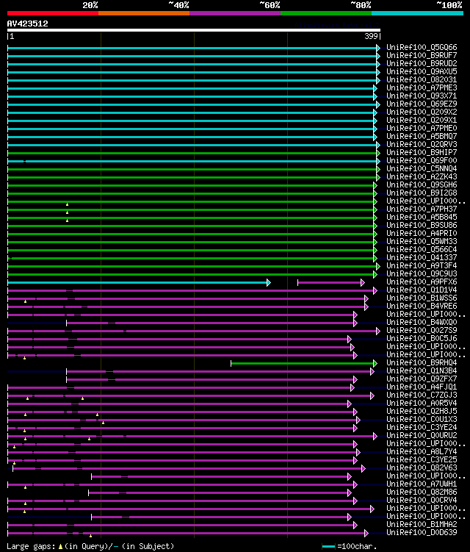The width and height of the screenshot is (470, 552).
Task: Open the UniRef100_Q5GQ66 hit label
Action: point(422,47)
